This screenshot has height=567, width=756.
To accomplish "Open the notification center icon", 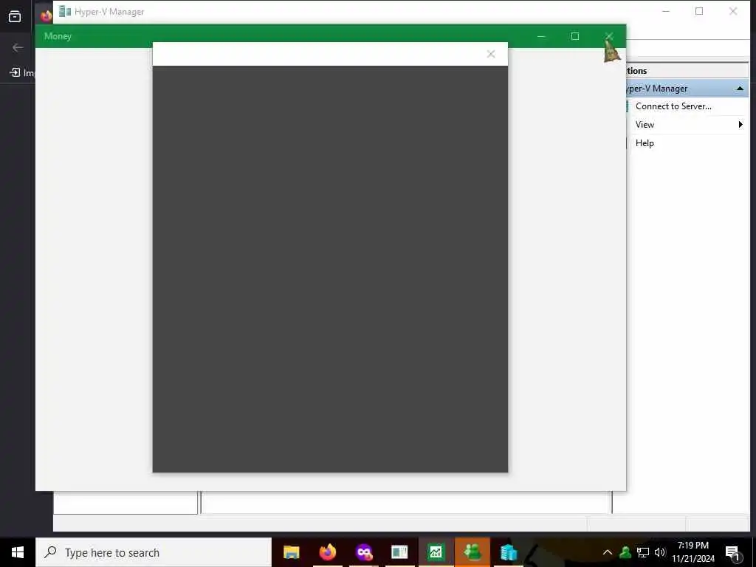I will (733, 553).
